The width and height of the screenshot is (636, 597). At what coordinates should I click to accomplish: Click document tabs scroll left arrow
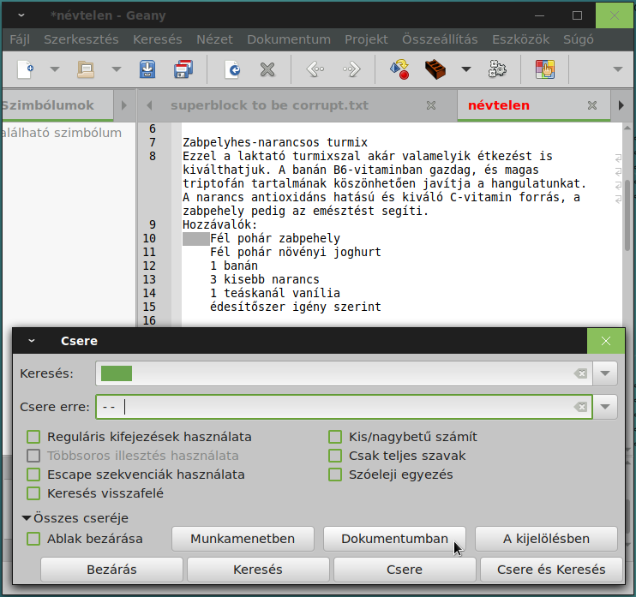(149, 105)
